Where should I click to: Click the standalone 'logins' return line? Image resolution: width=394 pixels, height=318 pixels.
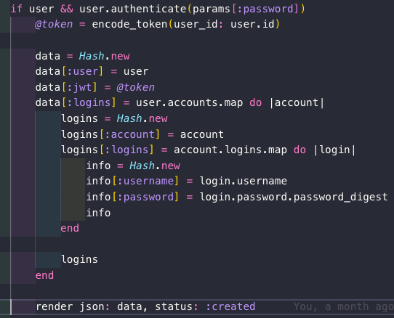pos(79,259)
